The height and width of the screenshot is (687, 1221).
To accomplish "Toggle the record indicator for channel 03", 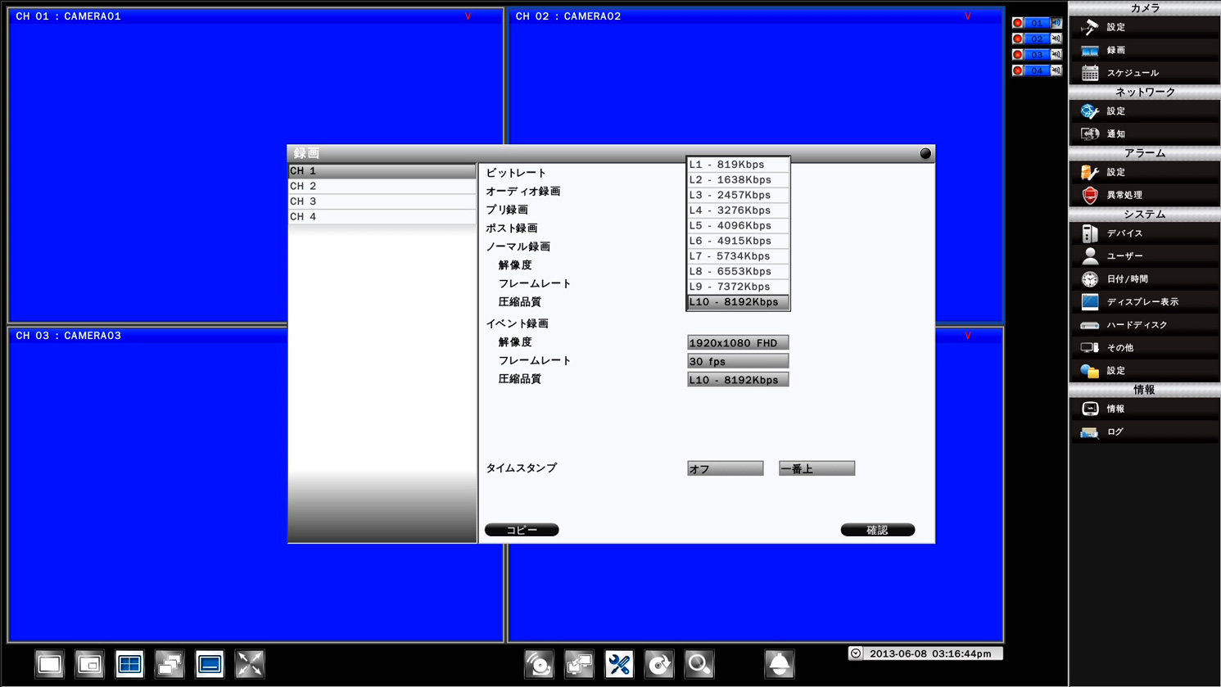I will coord(1017,54).
